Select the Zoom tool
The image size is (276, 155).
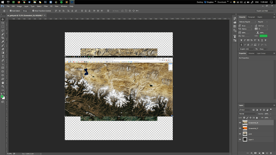[x=3, y=86]
